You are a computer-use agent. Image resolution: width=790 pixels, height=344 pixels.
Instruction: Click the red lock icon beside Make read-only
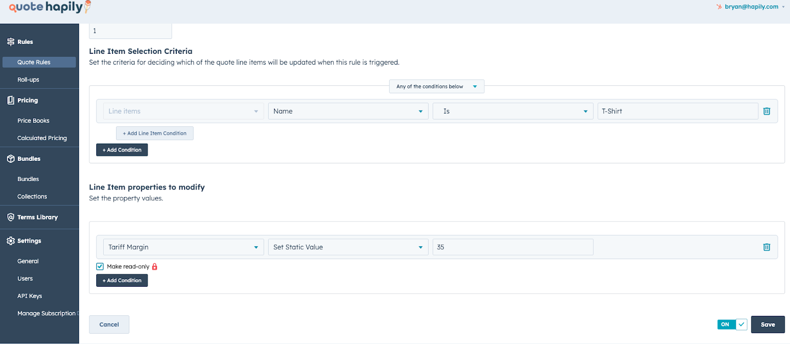click(155, 267)
